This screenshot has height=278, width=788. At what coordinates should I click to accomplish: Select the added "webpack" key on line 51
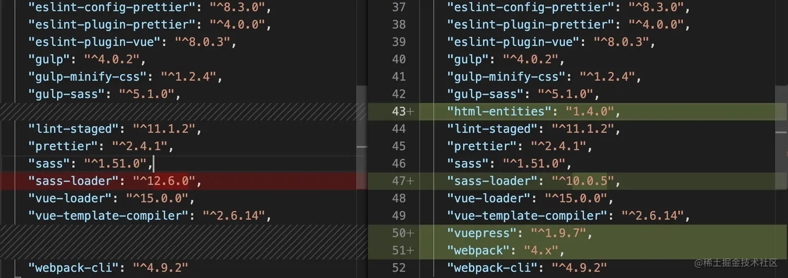coord(478,250)
